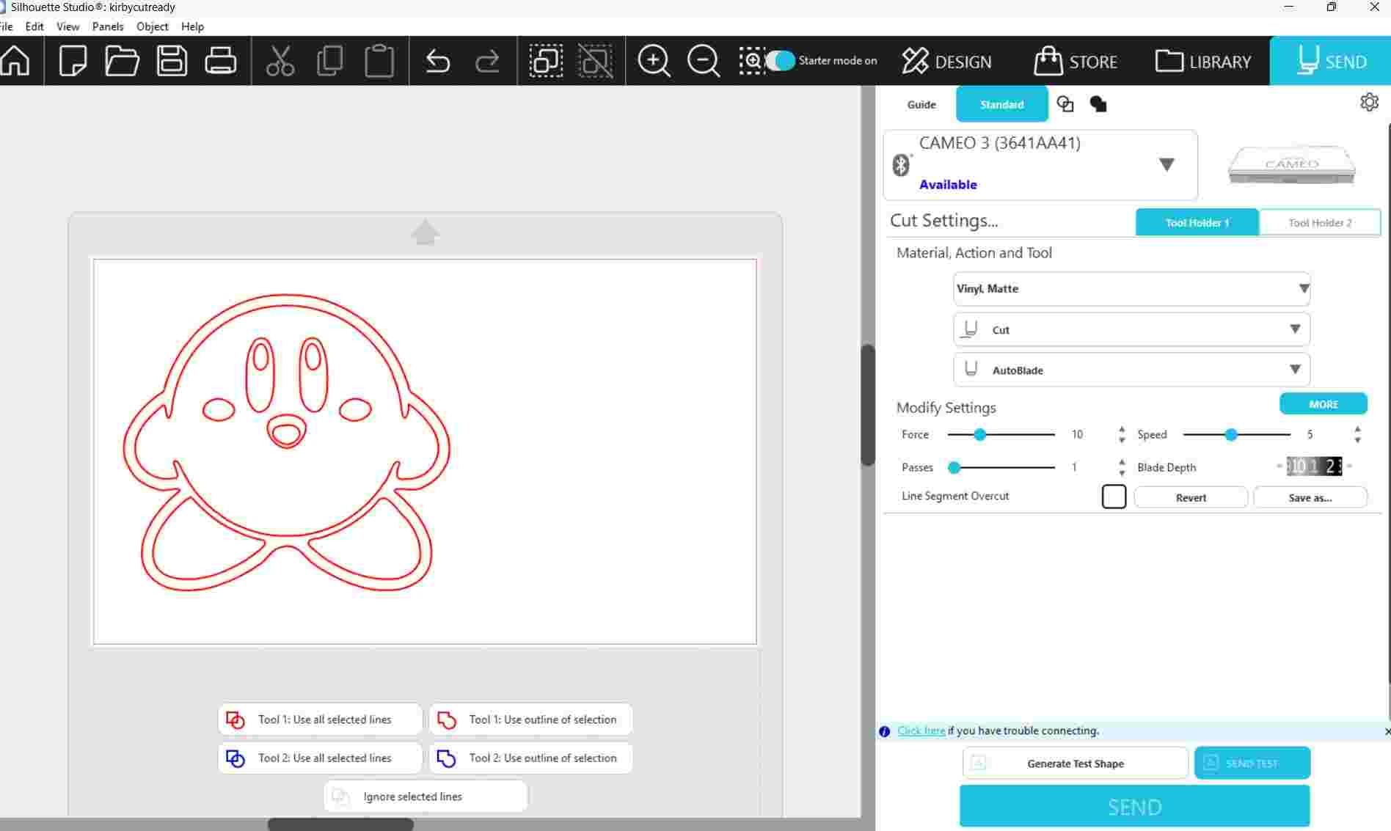Click the Passes slider handle
1391x831 pixels.
(x=954, y=467)
